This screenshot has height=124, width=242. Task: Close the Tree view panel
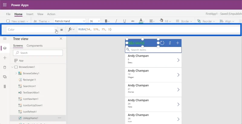61,39
